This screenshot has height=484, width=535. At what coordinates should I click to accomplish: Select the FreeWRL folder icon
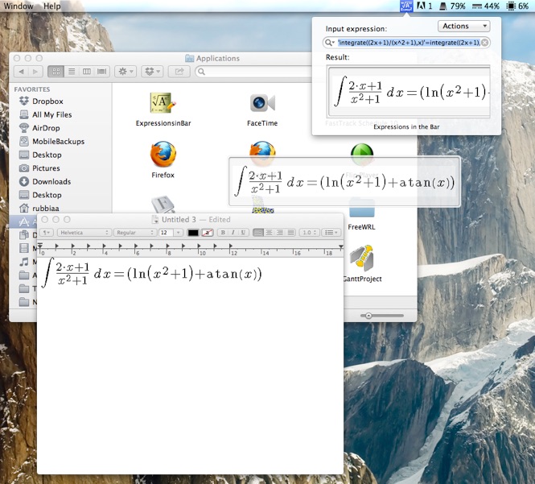(362, 208)
